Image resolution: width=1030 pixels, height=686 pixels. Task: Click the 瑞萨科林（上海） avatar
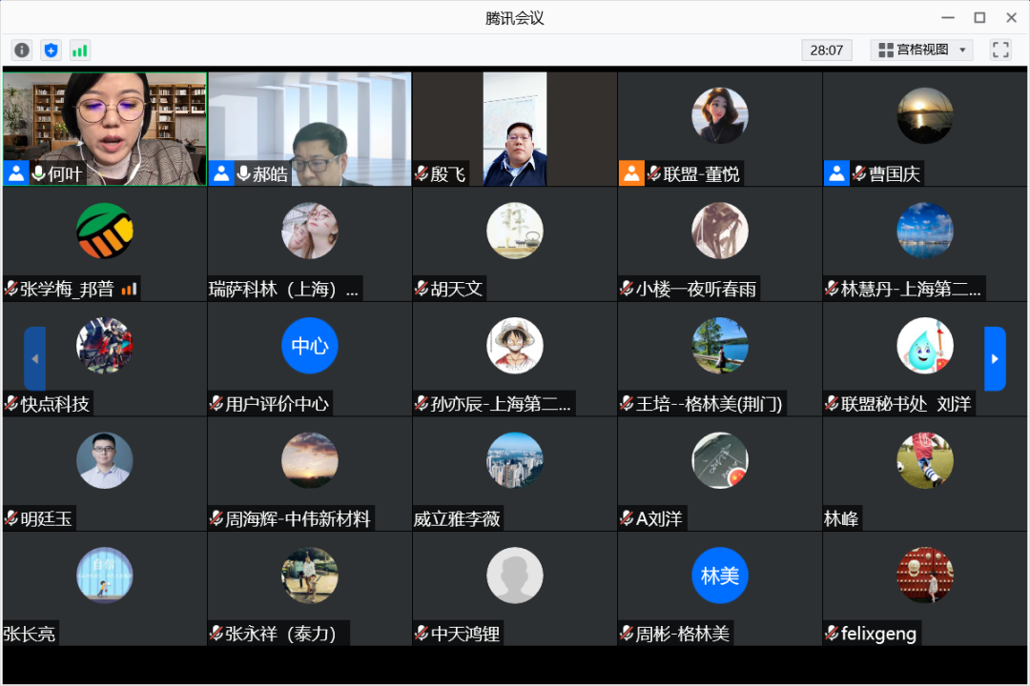pos(309,231)
